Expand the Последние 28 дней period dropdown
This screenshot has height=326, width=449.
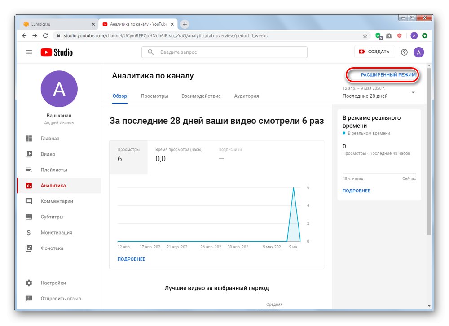(x=413, y=92)
